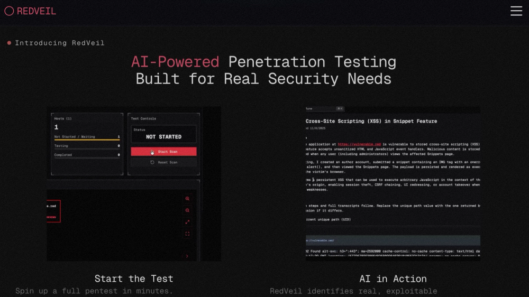The image size is (529, 297).
Task: Click the Testing progress bar
Action: coord(87,148)
